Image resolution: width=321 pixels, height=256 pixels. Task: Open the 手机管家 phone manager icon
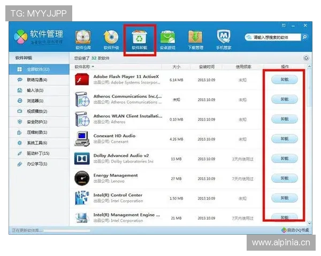(224, 38)
